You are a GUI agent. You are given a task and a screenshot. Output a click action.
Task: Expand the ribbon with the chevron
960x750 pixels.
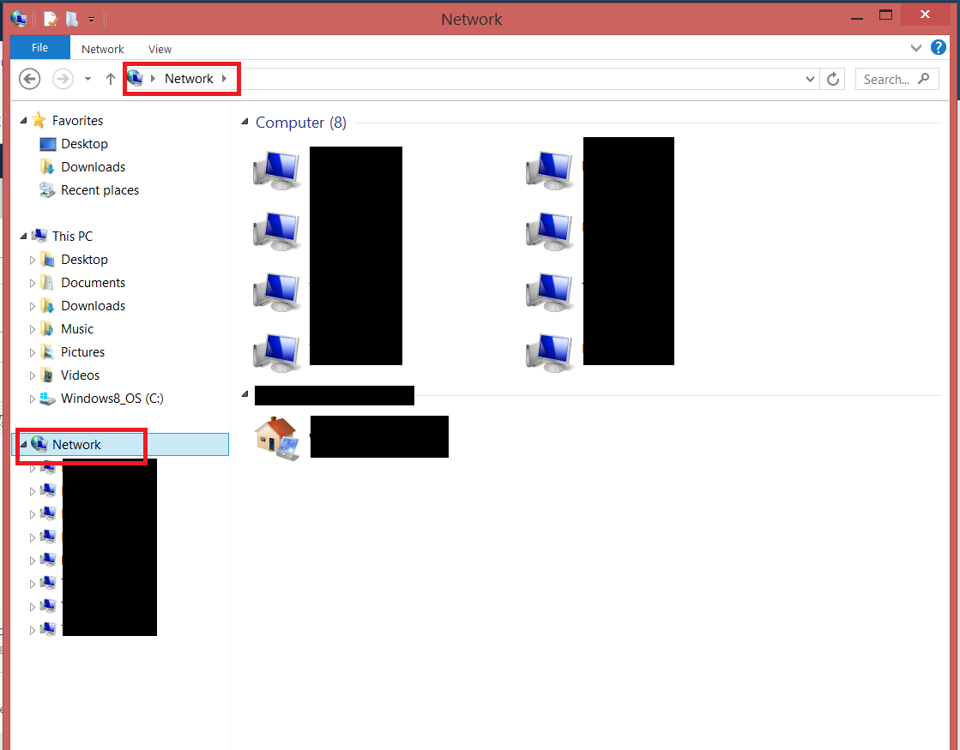(x=915, y=48)
